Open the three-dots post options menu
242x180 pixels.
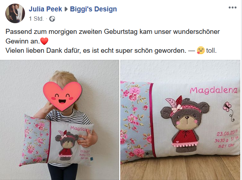[232, 7]
